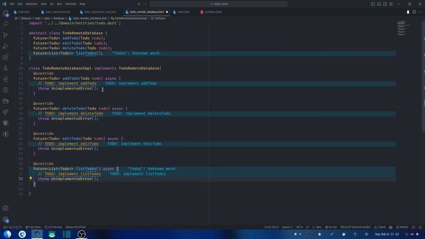Click the 'TODO: implement listTodos' comment
Image resolution: width=425 pixels, height=239 pixels.
[x=69, y=174]
